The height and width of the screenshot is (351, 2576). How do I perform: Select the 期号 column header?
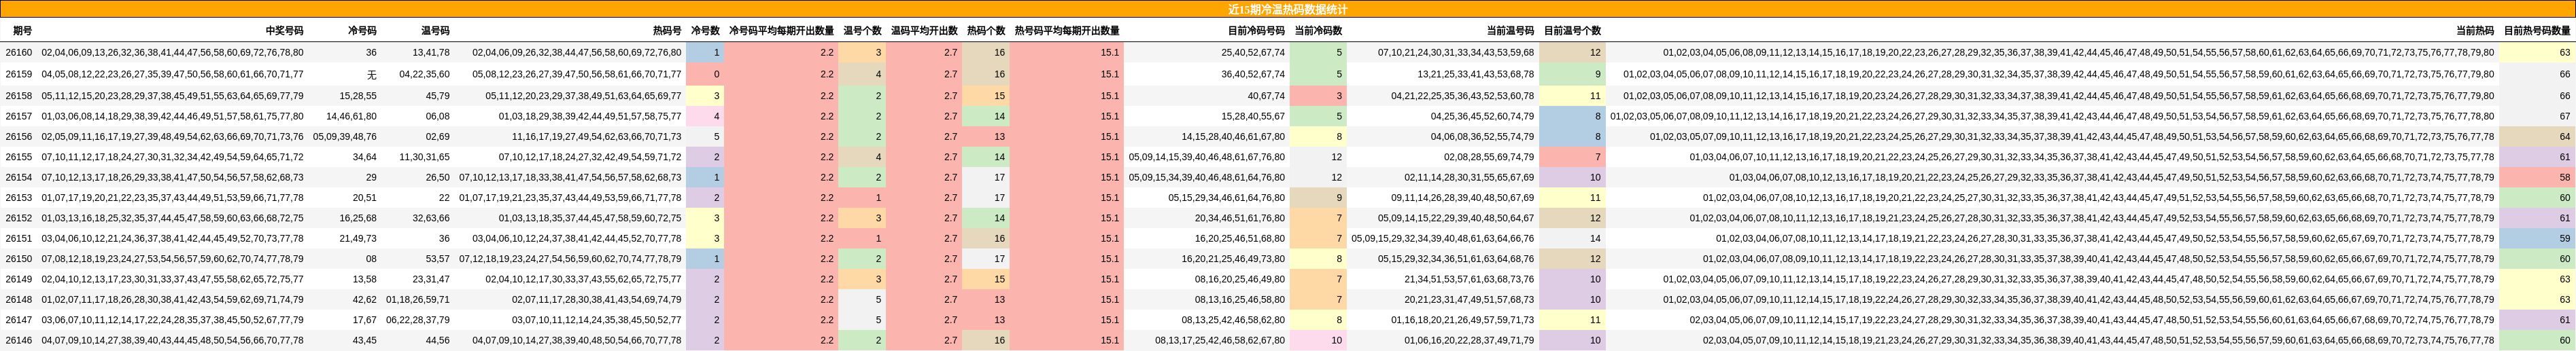tap(22, 31)
